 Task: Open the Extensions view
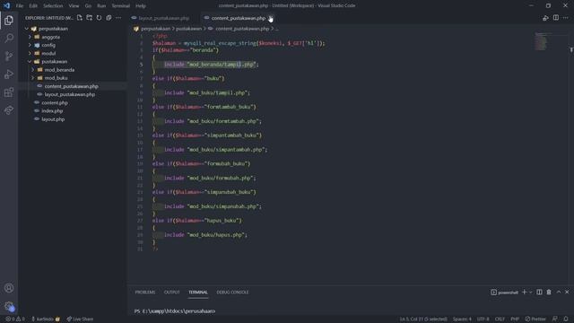tap(9, 92)
